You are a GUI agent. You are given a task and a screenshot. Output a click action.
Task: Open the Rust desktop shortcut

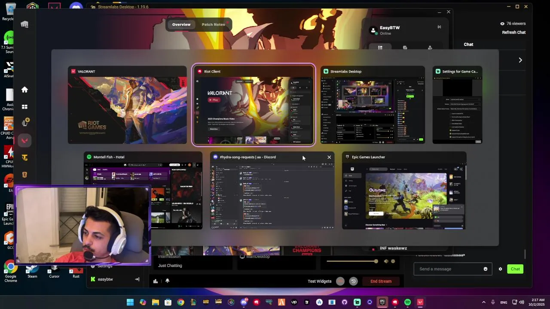click(x=76, y=271)
